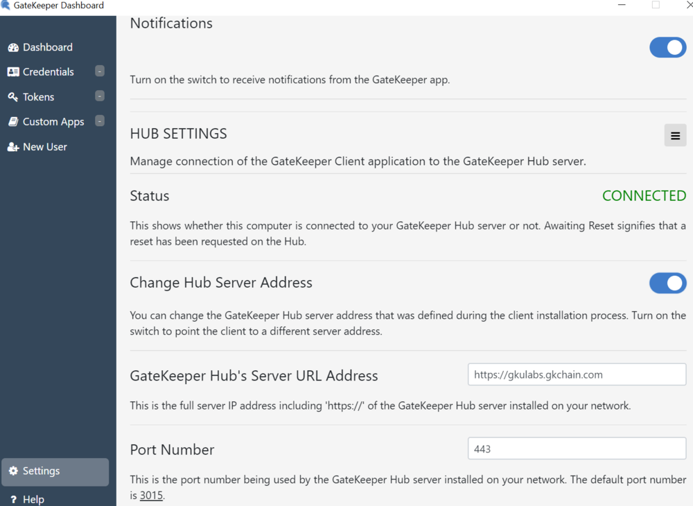693x506 pixels.
Task: Click into the Port Number field
Action: click(x=577, y=449)
